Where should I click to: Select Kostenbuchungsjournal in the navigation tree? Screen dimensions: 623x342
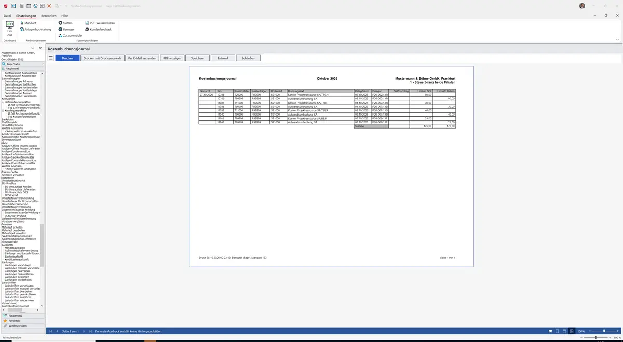tap(15, 306)
